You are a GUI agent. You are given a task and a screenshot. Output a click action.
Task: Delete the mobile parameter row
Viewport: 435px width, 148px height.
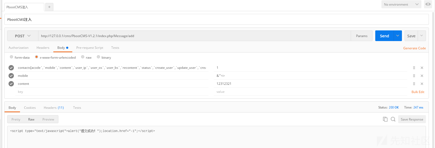[422, 76]
